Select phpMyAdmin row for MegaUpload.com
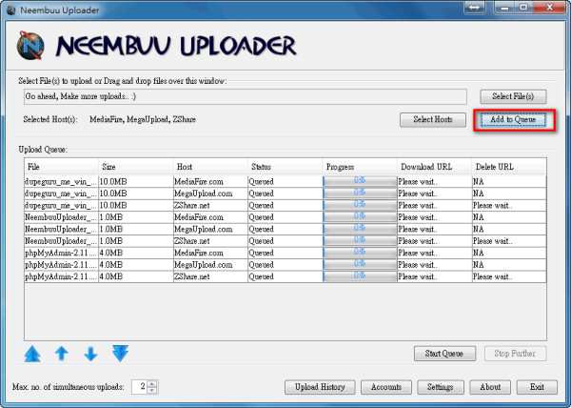Viewport: 571px width, 408px height. (x=285, y=265)
